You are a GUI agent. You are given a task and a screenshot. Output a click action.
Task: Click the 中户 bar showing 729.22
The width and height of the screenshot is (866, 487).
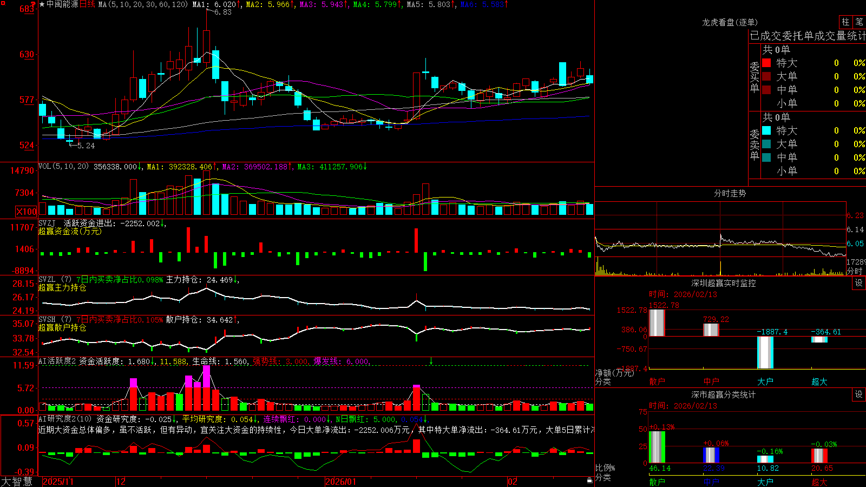(x=711, y=330)
